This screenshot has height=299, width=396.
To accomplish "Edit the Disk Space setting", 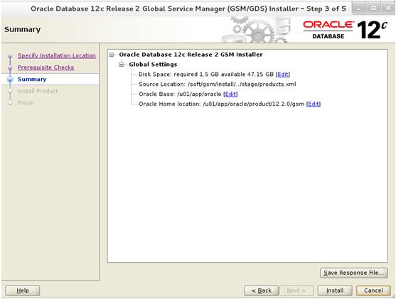I will [x=283, y=75].
